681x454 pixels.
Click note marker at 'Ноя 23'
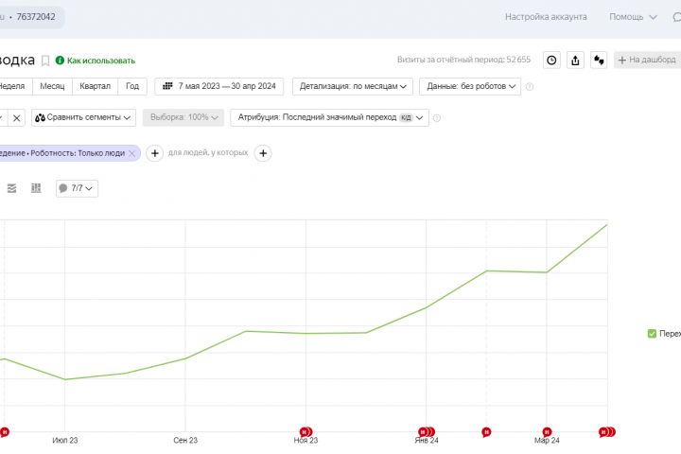pos(306,432)
